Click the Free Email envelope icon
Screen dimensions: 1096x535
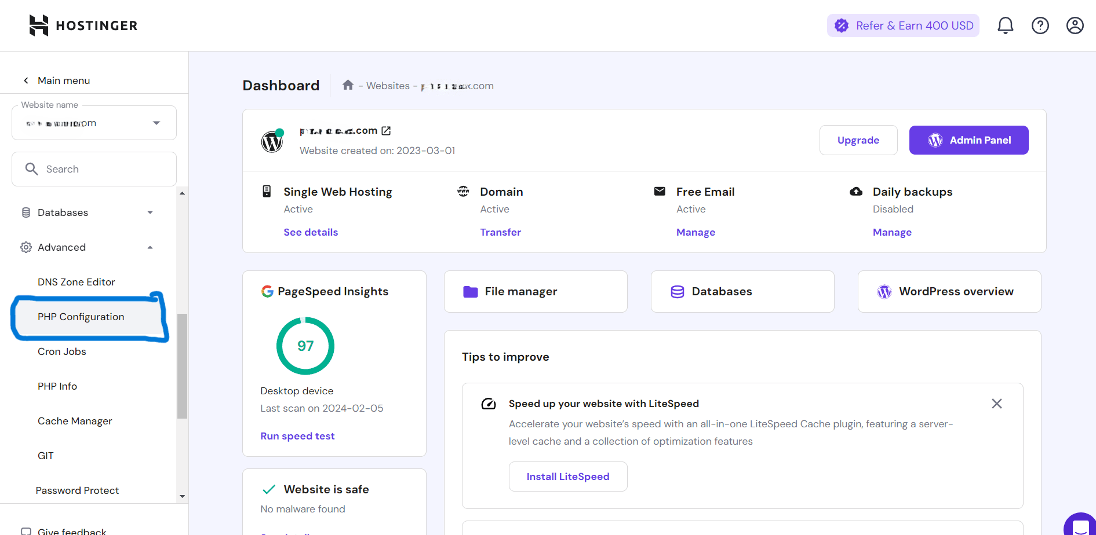[x=660, y=191]
